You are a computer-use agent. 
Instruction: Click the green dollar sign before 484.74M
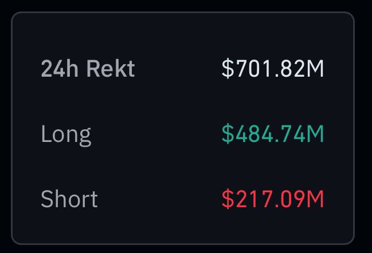click(228, 133)
